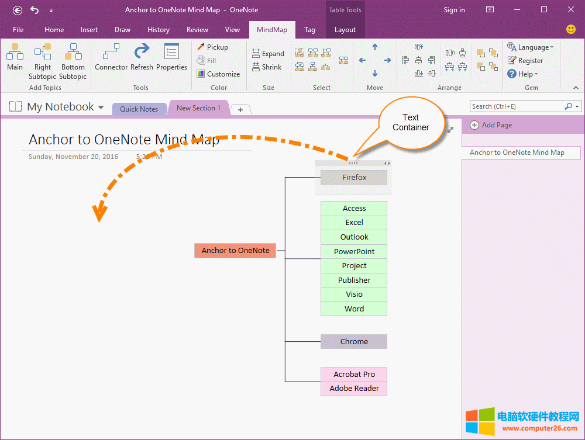This screenshot has height=440, width=585.
Task: Select the Pickup color eyedropper
Action: pyautogui.click(x=212, y=47)
